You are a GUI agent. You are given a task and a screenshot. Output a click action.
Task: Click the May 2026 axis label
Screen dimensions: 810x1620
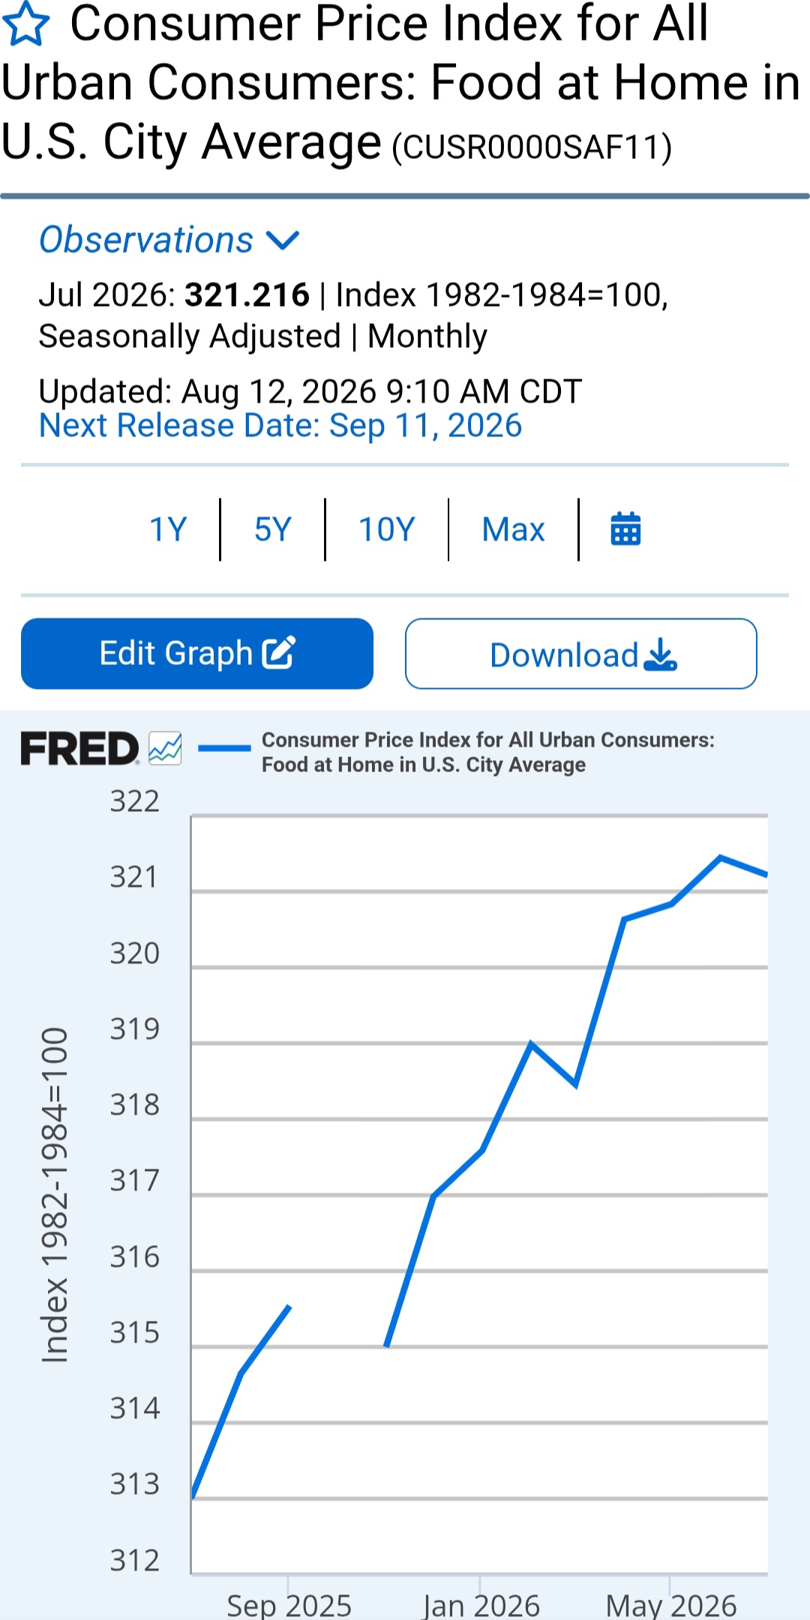[671, 1605]
